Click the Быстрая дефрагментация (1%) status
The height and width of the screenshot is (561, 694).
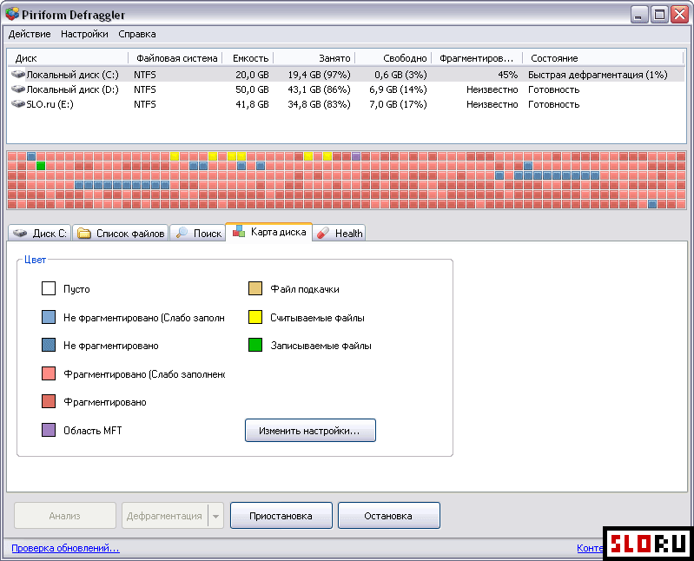[x=598, y=75]
